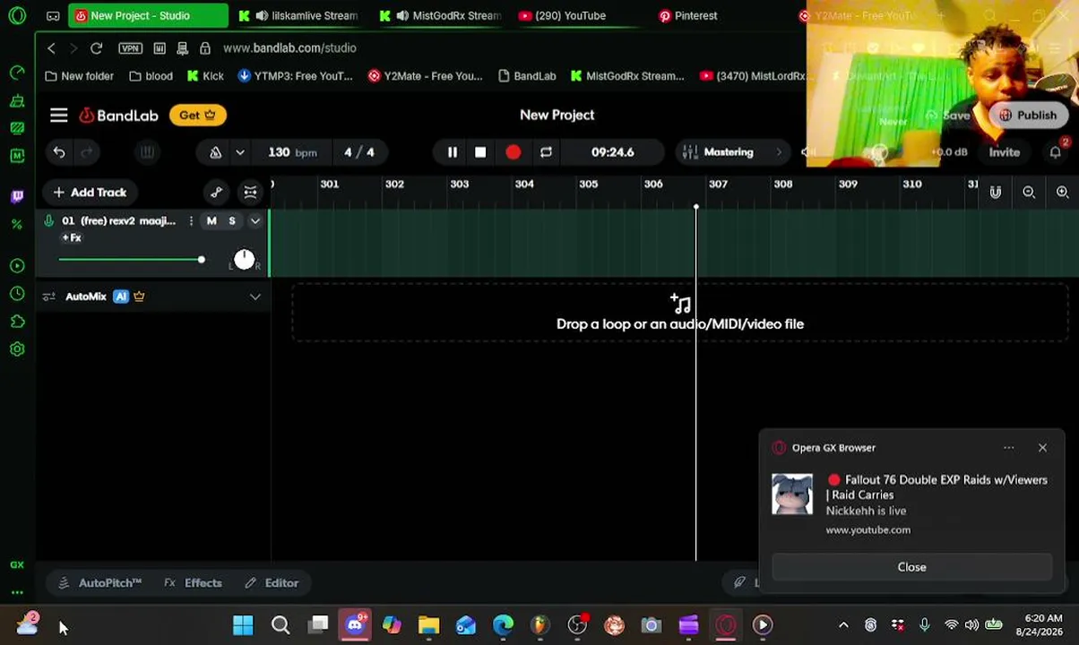Undo the last studio action
The width and height of the screenshot is (1079, 645).
[59, 152]
